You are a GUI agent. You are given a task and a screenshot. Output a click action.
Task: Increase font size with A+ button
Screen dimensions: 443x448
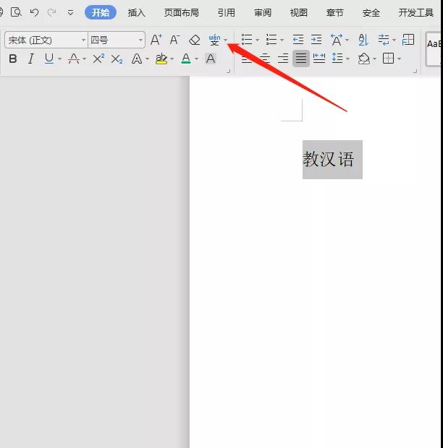point(156,40)
